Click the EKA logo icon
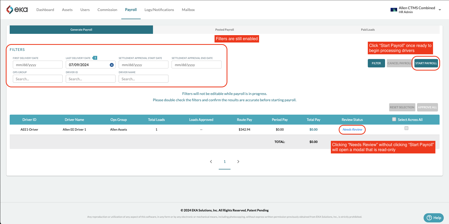The width and height of the screenshot is (449, 224). pyautogui.click(x=10, y=10)
